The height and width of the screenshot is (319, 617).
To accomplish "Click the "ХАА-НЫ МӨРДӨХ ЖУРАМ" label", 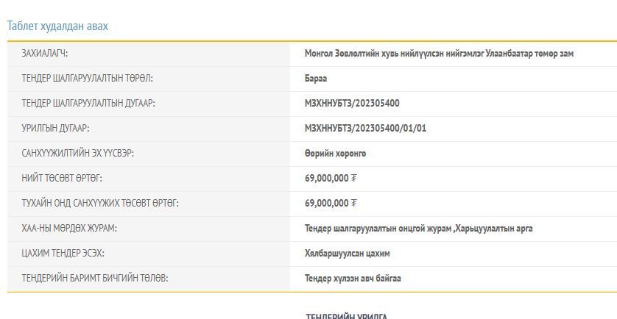I will coord(69,229).
